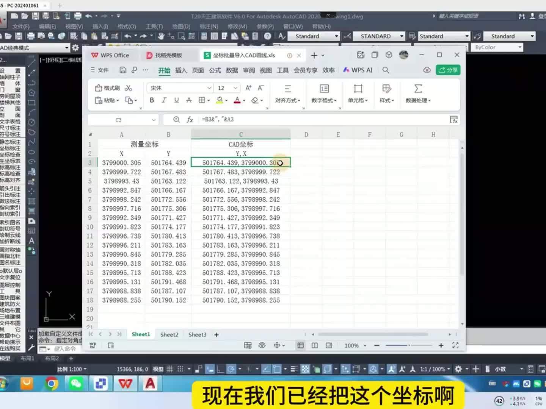Viewport: 546px width, 409px height.
Task: Click the search magnifier in WPS ribbon
Action: (x=386, y=70)
